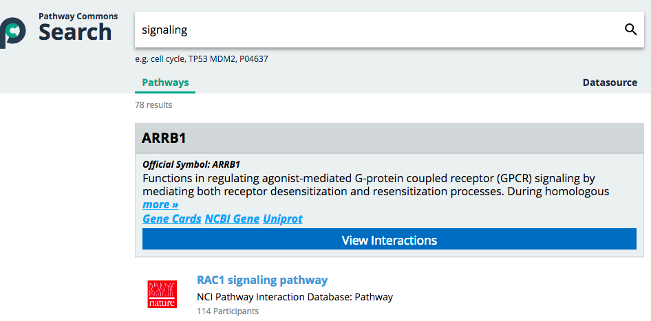Open the Datasource filter
Screen dimensions: 651x321
[x=610, y=82]
